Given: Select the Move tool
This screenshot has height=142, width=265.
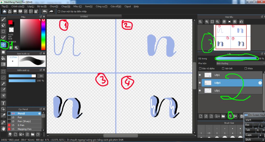Looking at the screenshot, I should [x=3, y=45].
